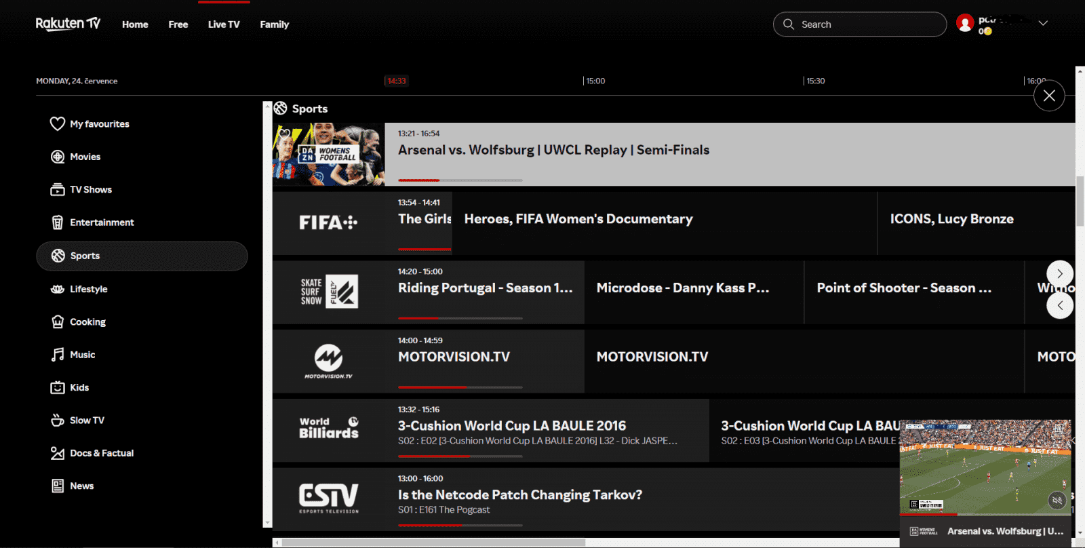Open Heroes, FIFA Women's Documentary program

click(x=665, y=223)
